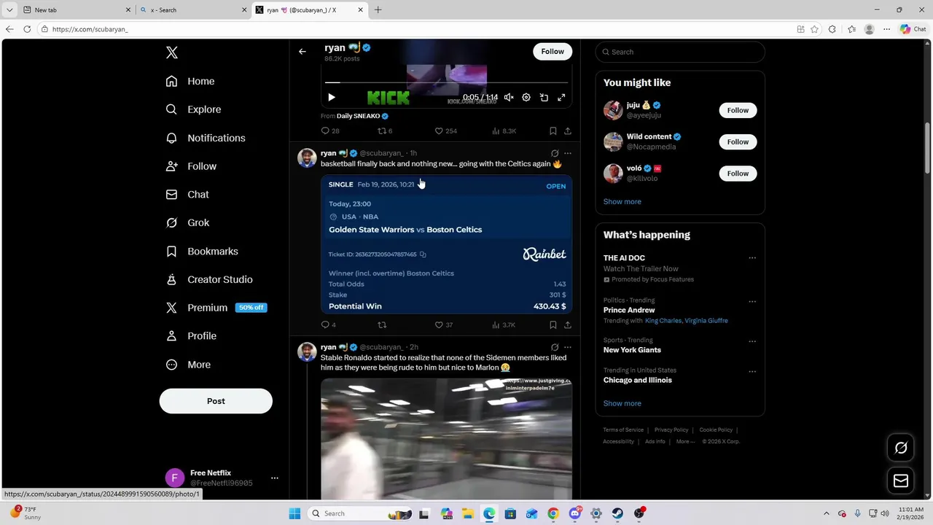
Task: Open options for New York Giants trend
Action: (752, 341)
